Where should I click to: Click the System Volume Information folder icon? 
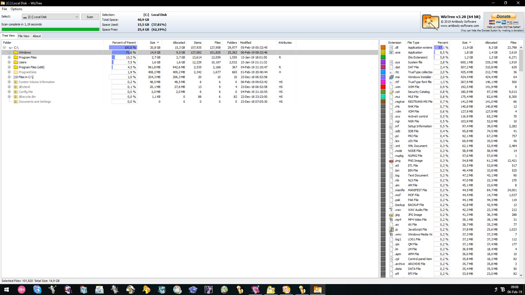pos(16,82)
